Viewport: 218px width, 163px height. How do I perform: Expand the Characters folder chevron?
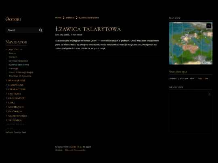6,89
